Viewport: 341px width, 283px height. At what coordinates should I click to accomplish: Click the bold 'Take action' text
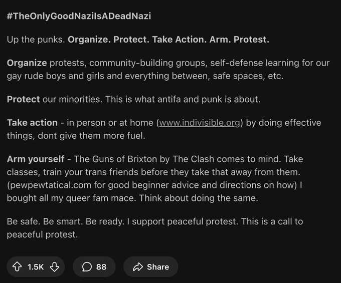[32, 123]
